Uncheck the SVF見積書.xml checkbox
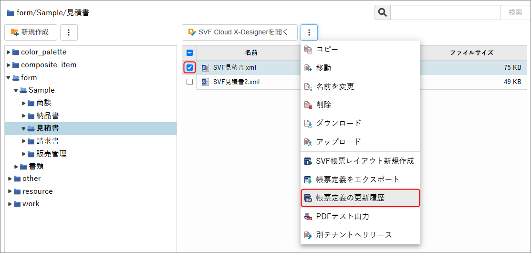This screenshot has width=531, height=253. click(x=190, y=68)
